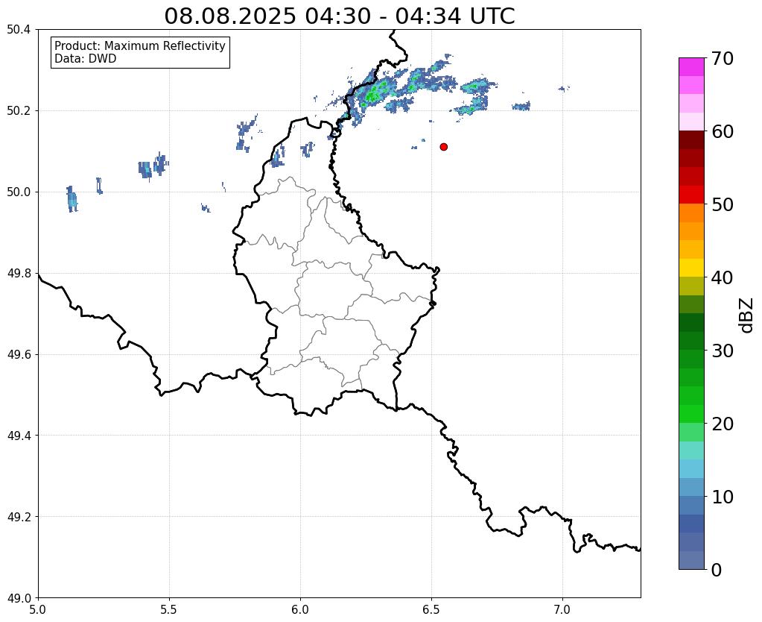The width and height of the screenshot is (762, 622).
Task: Click the magenta top swatch of colorbar
Action: 691,66
